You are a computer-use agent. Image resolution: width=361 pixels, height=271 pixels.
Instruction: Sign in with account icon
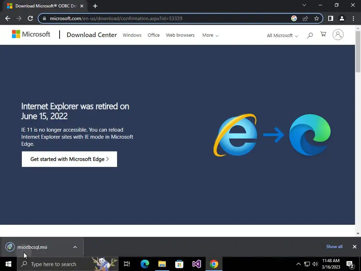point(338,35)
